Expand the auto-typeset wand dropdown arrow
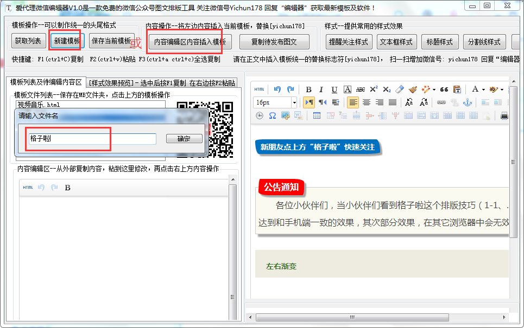The image size is (524, 328). pyautogui.click(x=434, y=90)
